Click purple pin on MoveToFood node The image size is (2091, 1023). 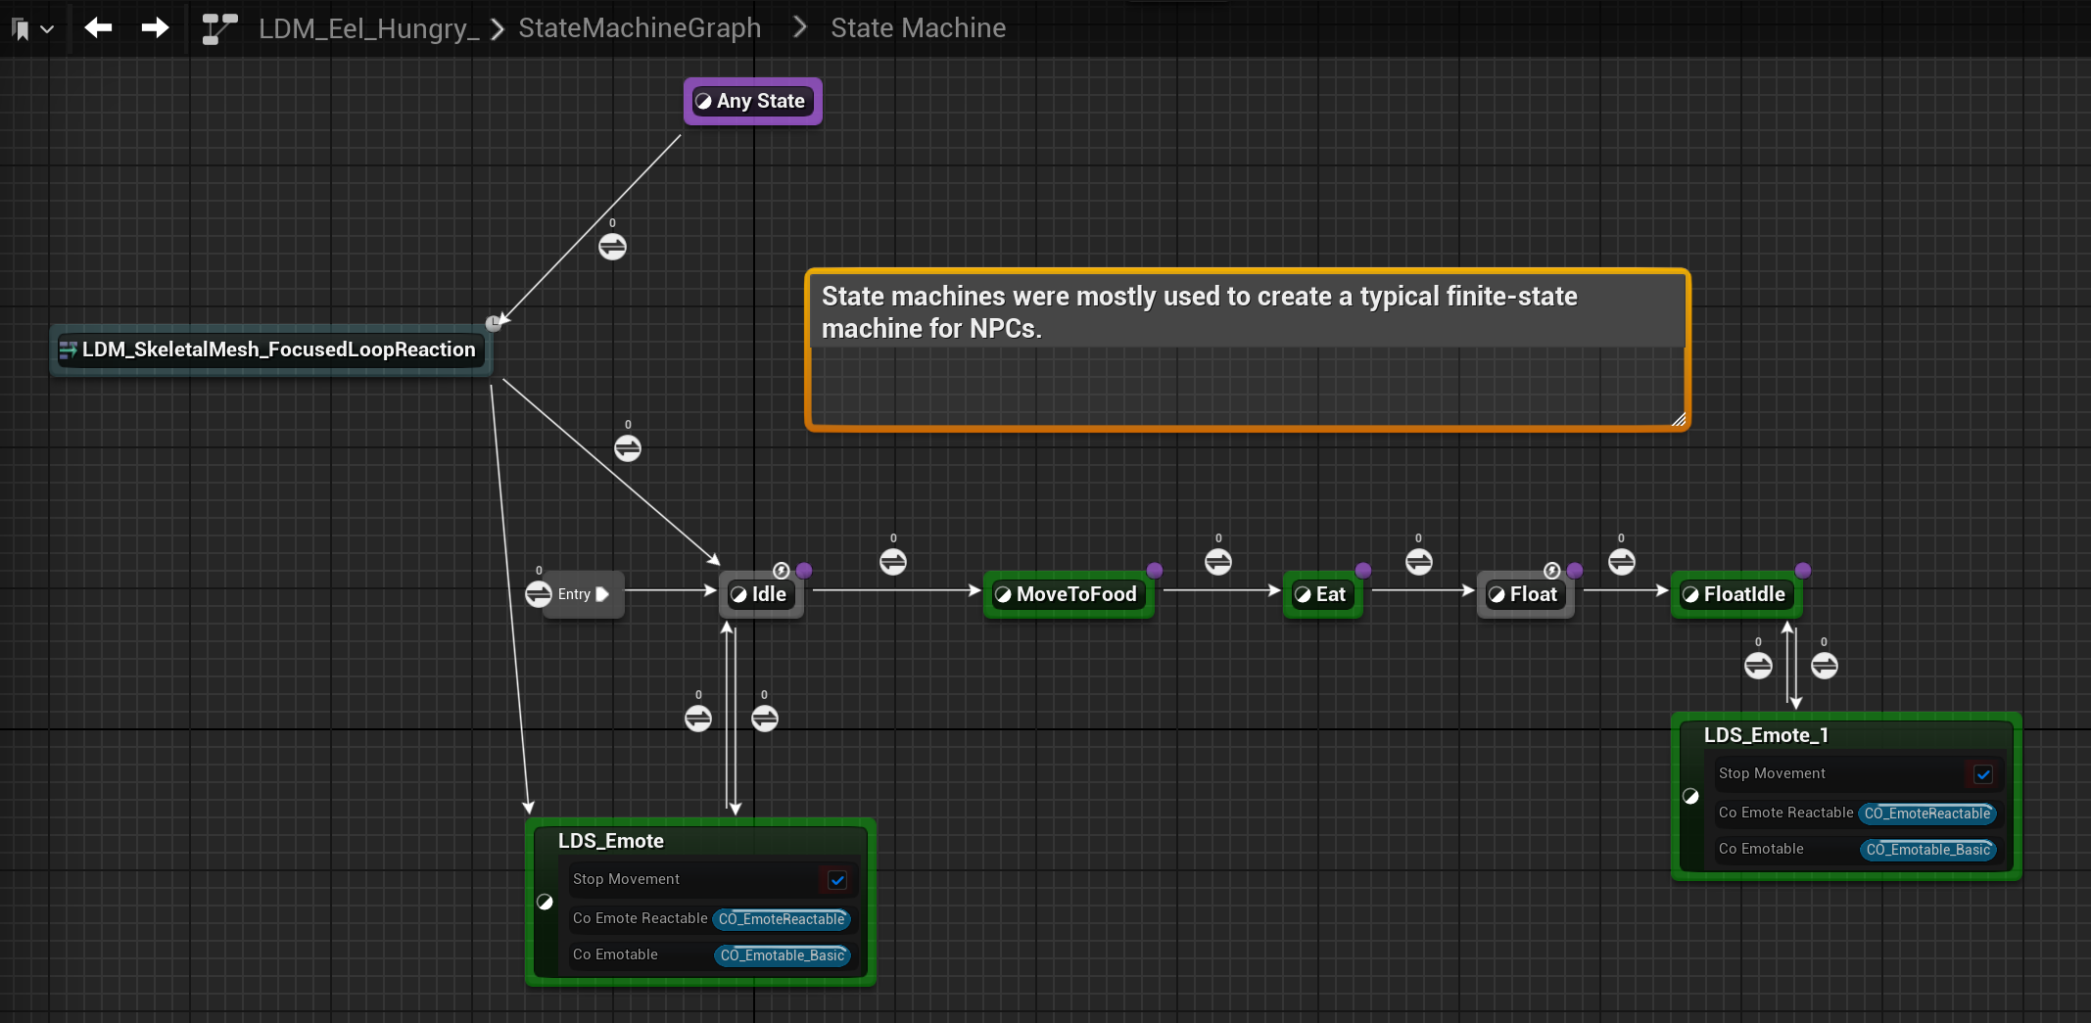tap(1155, 571)
